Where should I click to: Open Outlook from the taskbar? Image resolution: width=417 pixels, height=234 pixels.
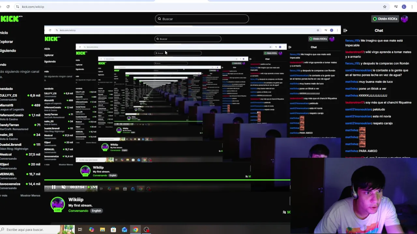pyautogui.click(x=124, y=230)
